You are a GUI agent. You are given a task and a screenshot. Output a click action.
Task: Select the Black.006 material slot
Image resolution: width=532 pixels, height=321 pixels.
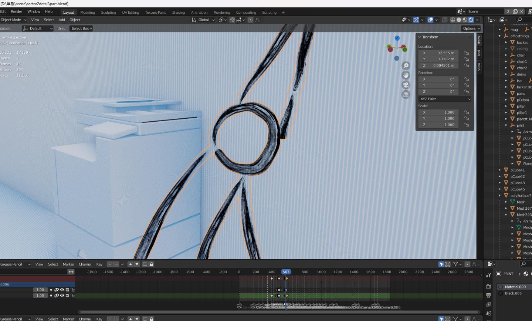513,293
